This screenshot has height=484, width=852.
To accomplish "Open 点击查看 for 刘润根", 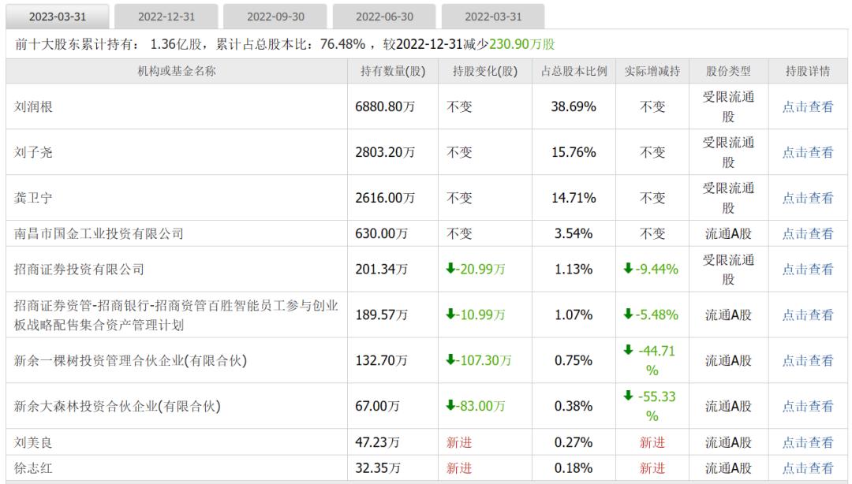I will point(808,107).
